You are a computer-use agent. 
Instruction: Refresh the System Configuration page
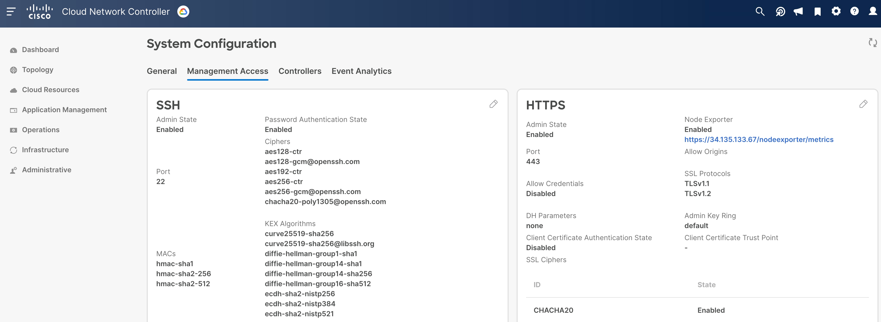point(873,43)
